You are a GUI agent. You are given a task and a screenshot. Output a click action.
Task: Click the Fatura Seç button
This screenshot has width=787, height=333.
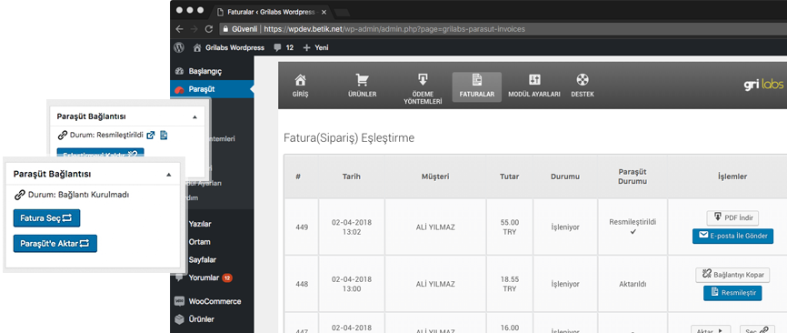[46, 218]
